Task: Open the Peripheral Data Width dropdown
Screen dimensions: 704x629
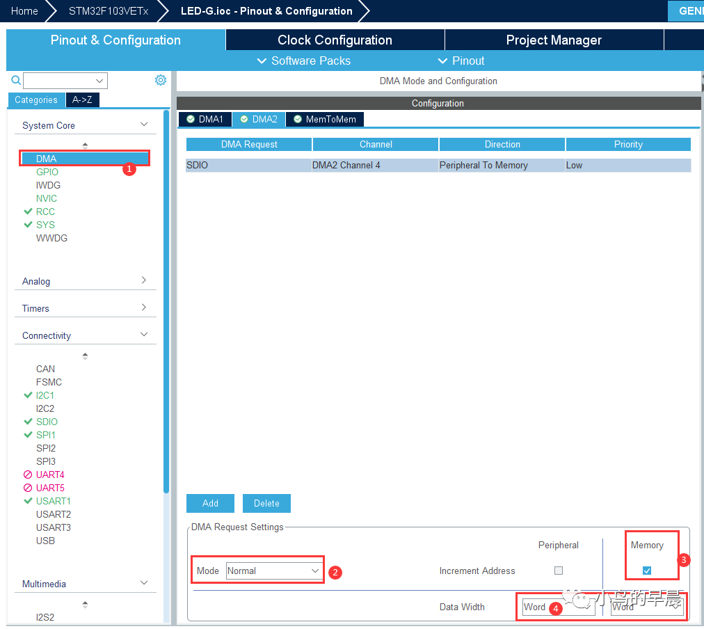Action: coord(558,607)
